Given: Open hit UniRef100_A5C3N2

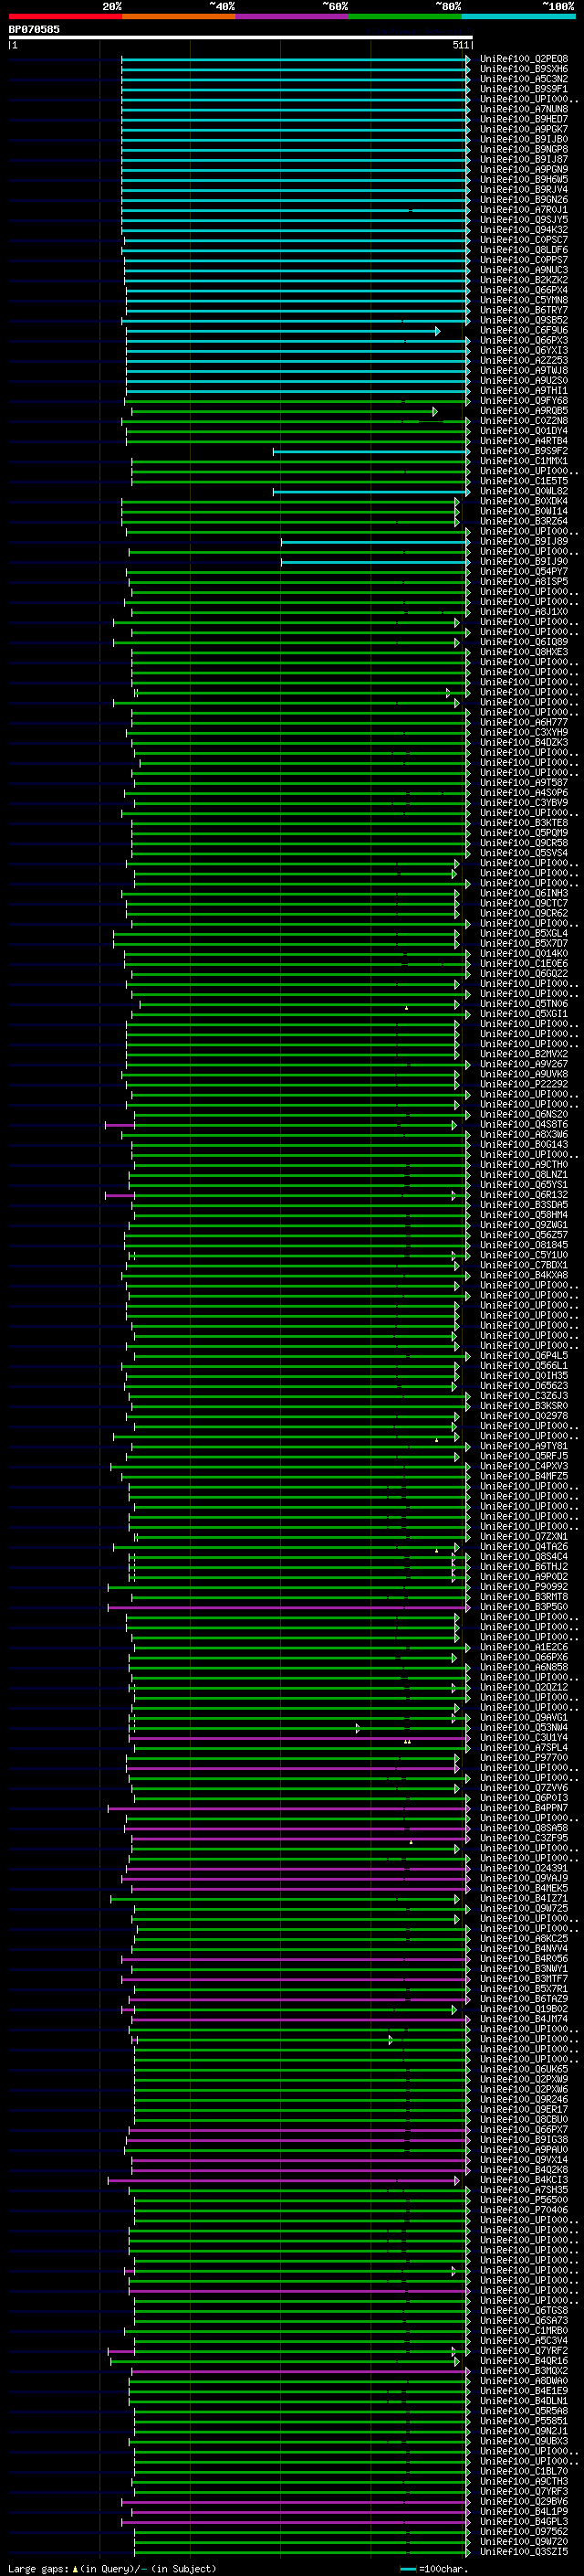Looking at the screenshot, I should [524, 79].
